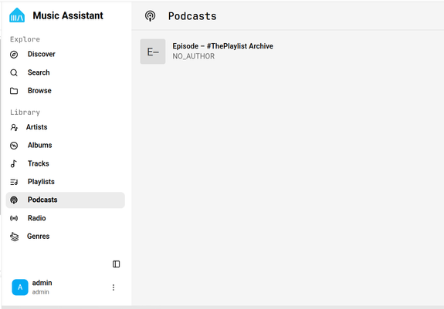The width and height of the screenshot is (444, 309).
Task: Click the NO_AUTHOR subtitle text
Action: pyautogui.click(x=194, y=56)
